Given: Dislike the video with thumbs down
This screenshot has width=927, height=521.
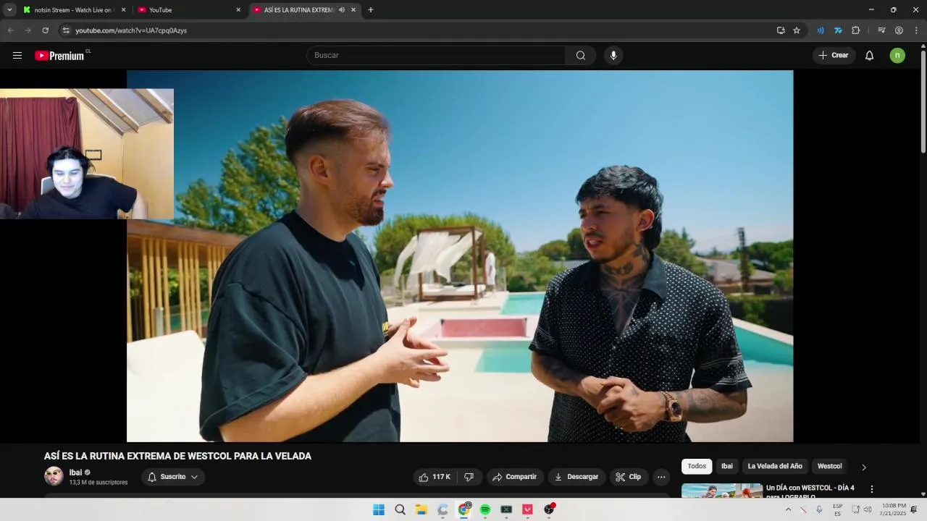Looking at the screenshot, I should click(469, 477).
